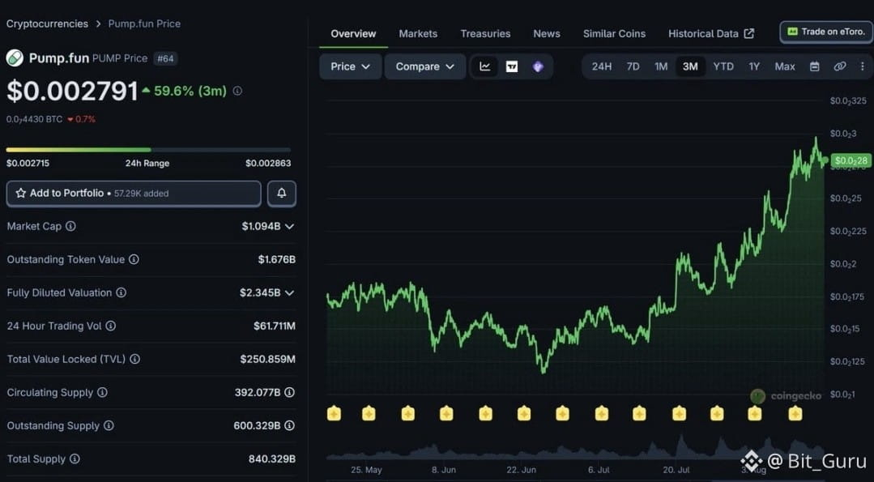Viewport: 874px width, 482px height.
Task: Show info for Total Value Locked
Action: [x=135, y=359]
